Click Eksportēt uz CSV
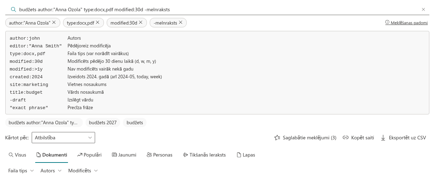Viewport: 435px width, 179px height. (x=403, y=138)
